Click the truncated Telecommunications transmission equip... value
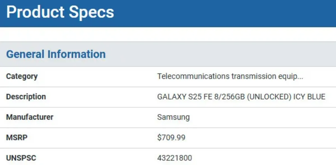The width and height of the screenshot is (336, 165). coord(230,76)
